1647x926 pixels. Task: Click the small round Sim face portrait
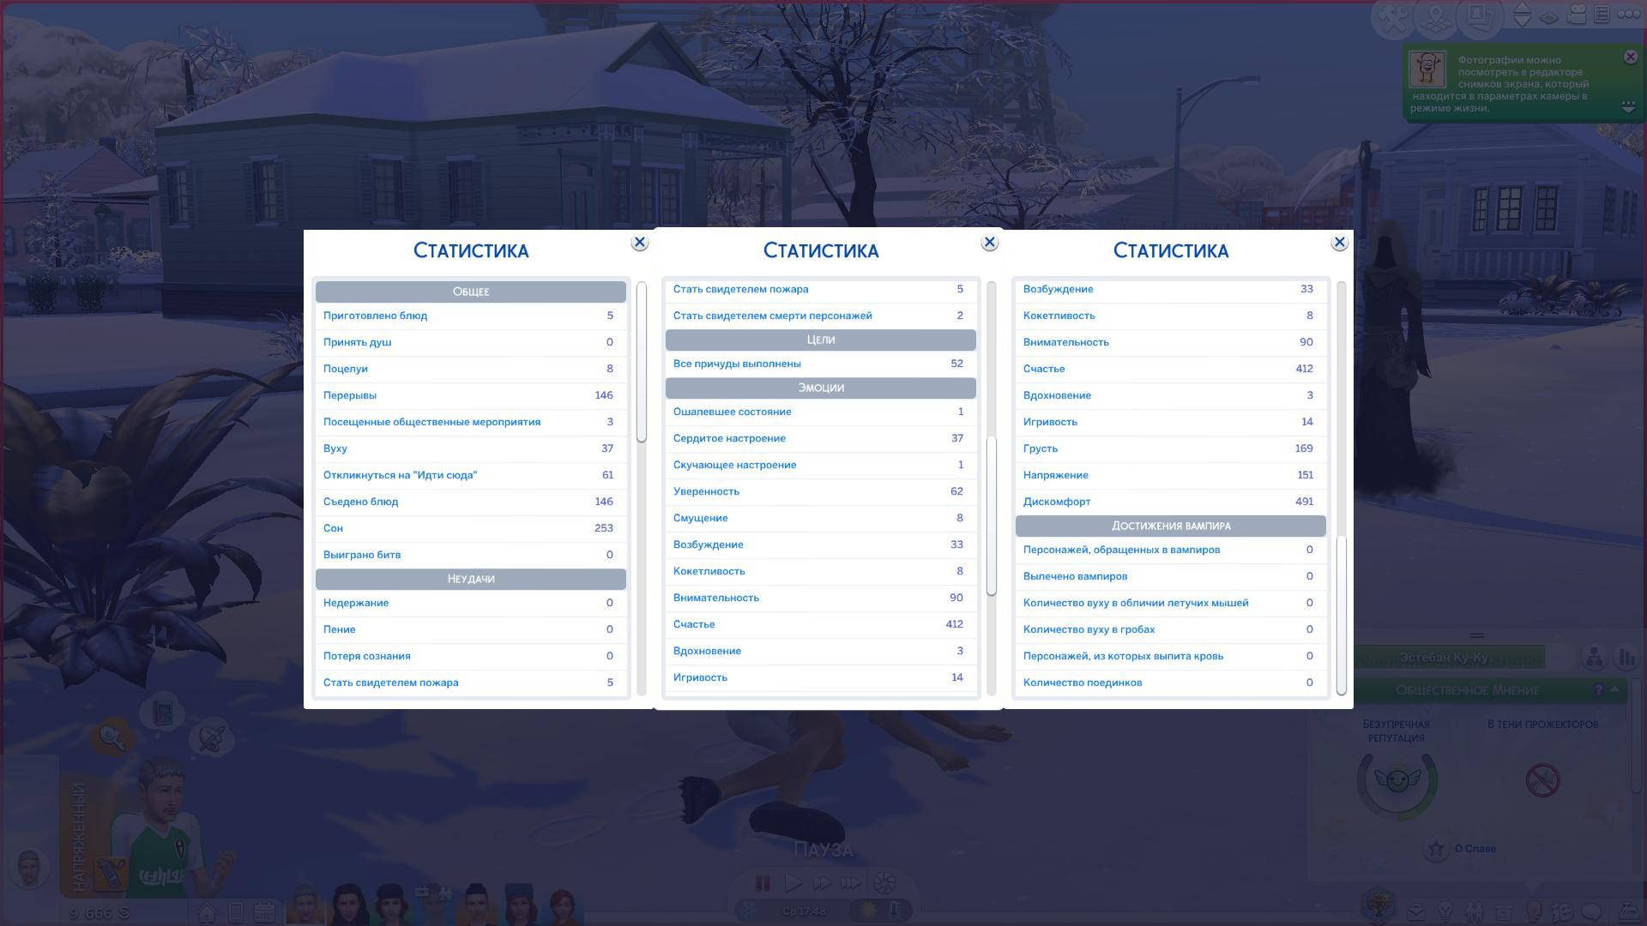coord(29,869)
